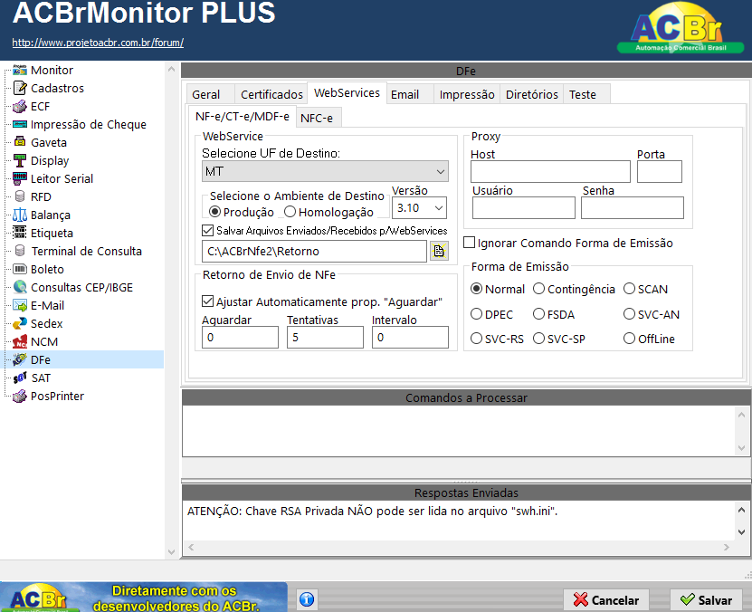
Task: Click the ECF printer icon
Action: [x=20, y=107]
